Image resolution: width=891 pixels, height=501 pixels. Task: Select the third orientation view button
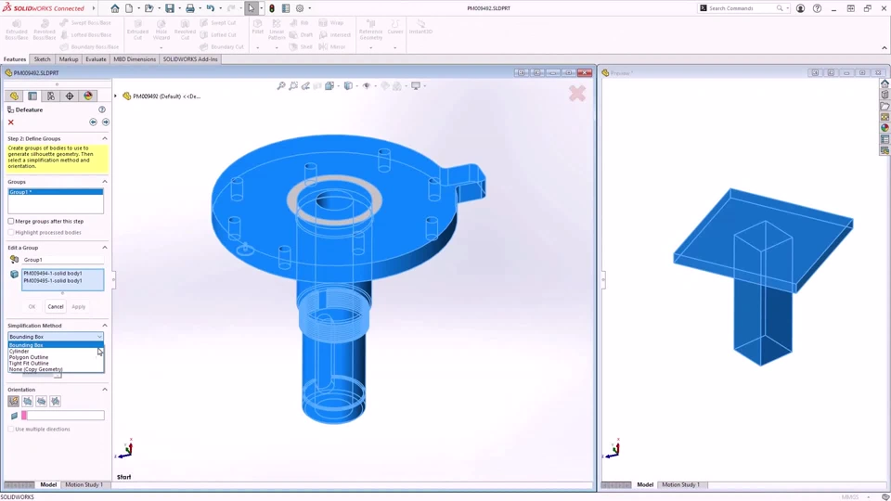[x=42, y=401]
